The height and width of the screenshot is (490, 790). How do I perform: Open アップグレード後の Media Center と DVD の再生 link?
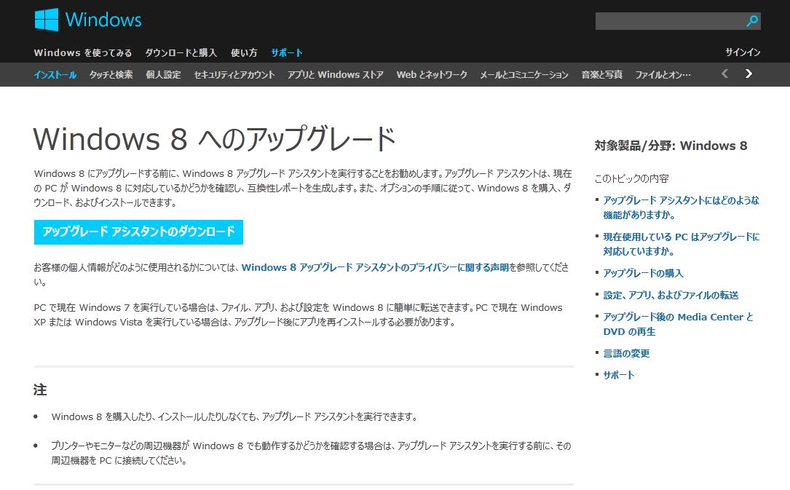point(678,324)
